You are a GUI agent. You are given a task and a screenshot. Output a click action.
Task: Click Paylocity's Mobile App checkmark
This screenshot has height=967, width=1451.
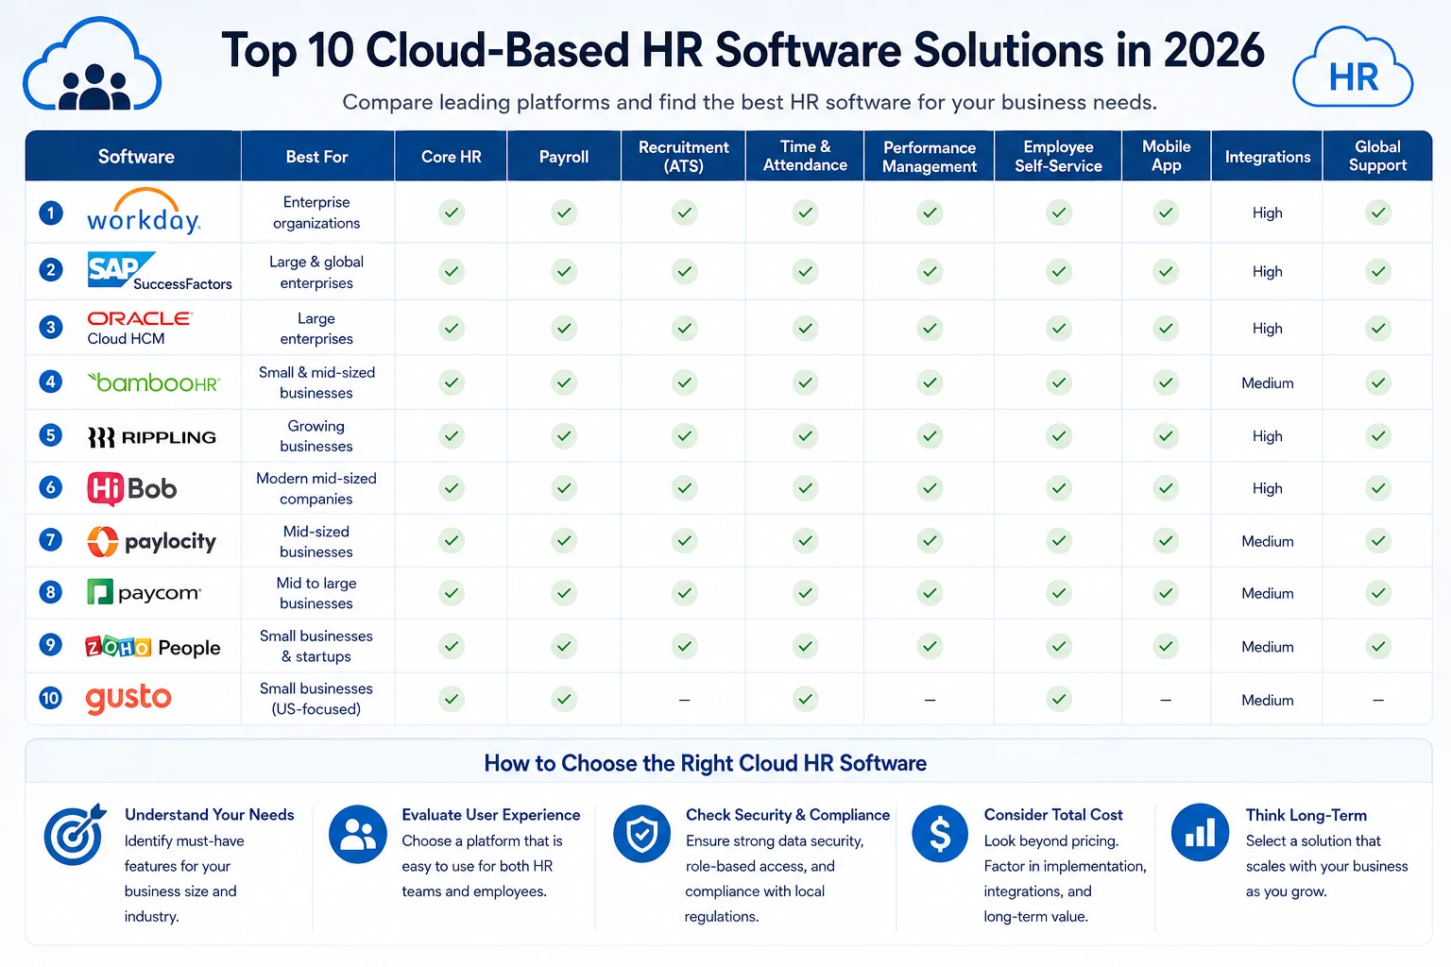[x=1166, y=541]
